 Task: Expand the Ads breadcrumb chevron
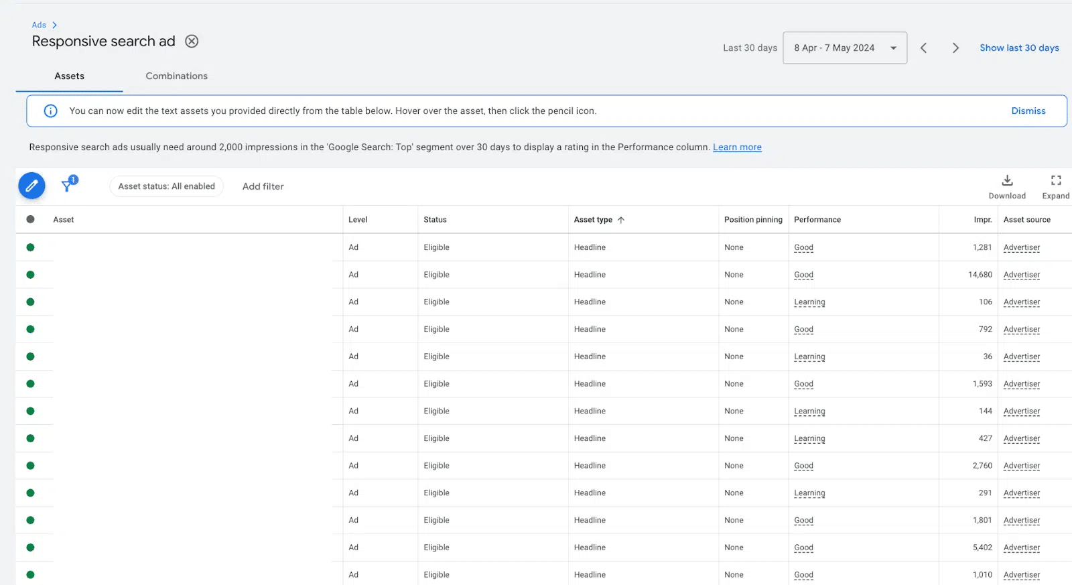point(54,25)
